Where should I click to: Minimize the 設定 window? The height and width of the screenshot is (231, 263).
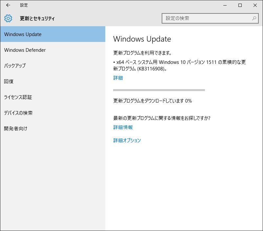tap(225, 5)
